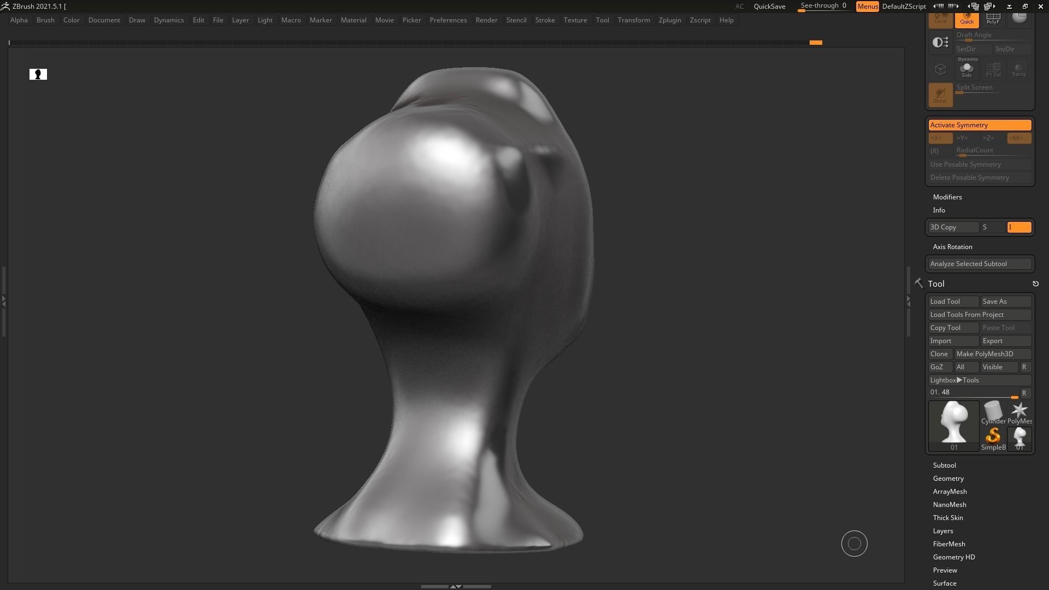
Task: Open the Preferences menu
Action: pos(448,20)
